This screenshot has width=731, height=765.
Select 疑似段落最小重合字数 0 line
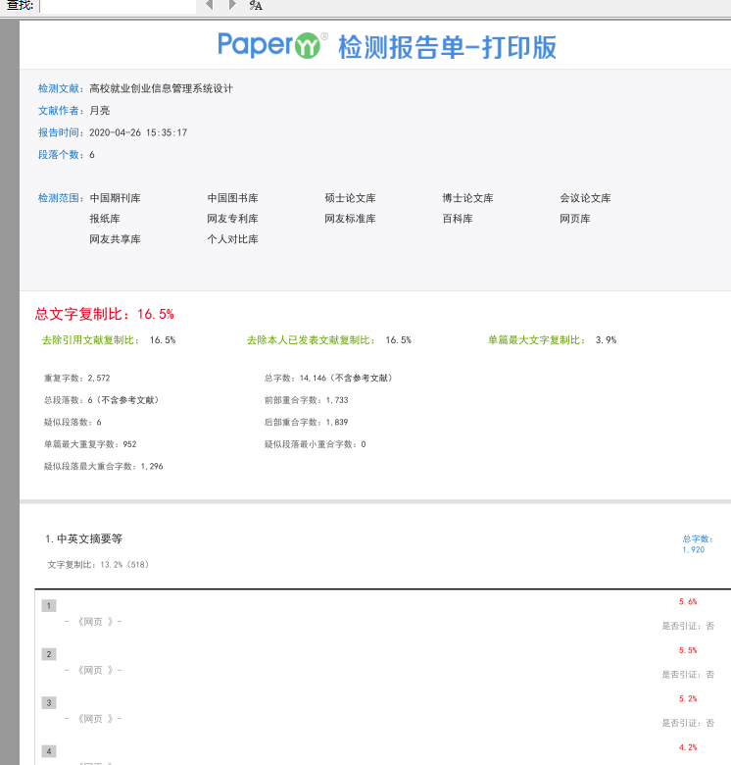[x=315, y=444]
